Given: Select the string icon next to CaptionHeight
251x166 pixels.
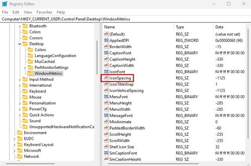Looking at the screenshot, I should (x=106, y=59).
